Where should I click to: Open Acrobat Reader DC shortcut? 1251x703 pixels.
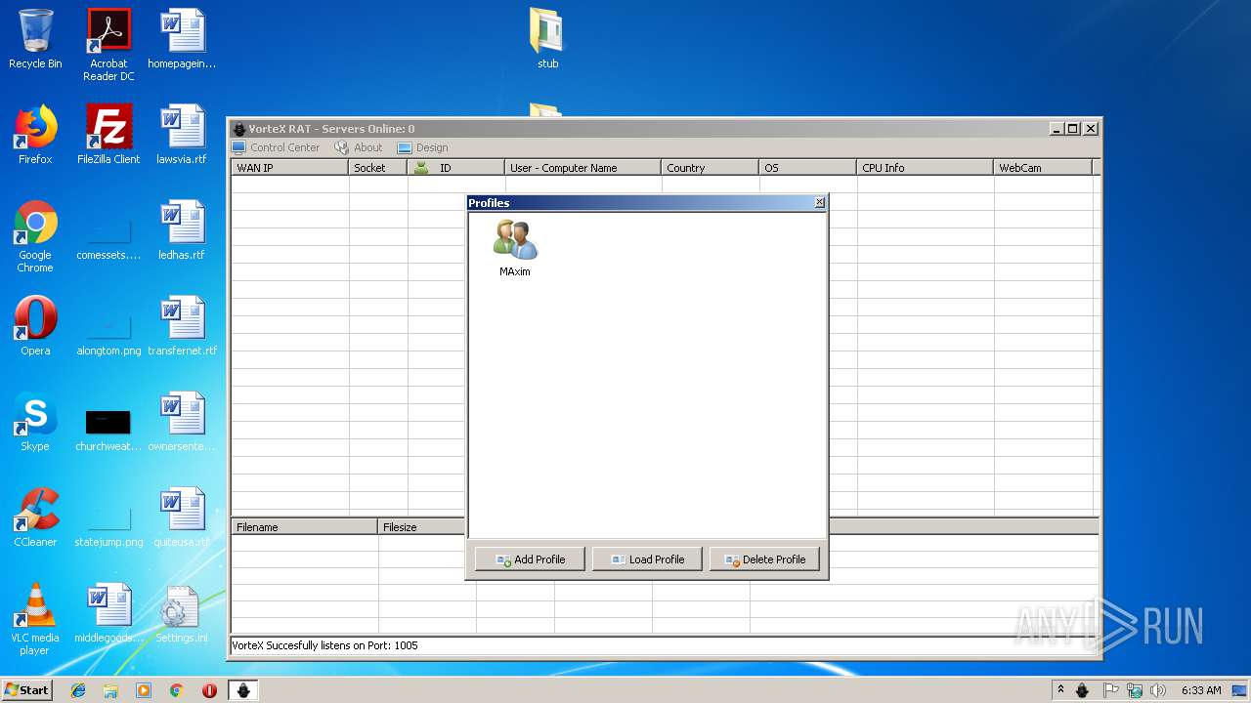coord(108,44)
